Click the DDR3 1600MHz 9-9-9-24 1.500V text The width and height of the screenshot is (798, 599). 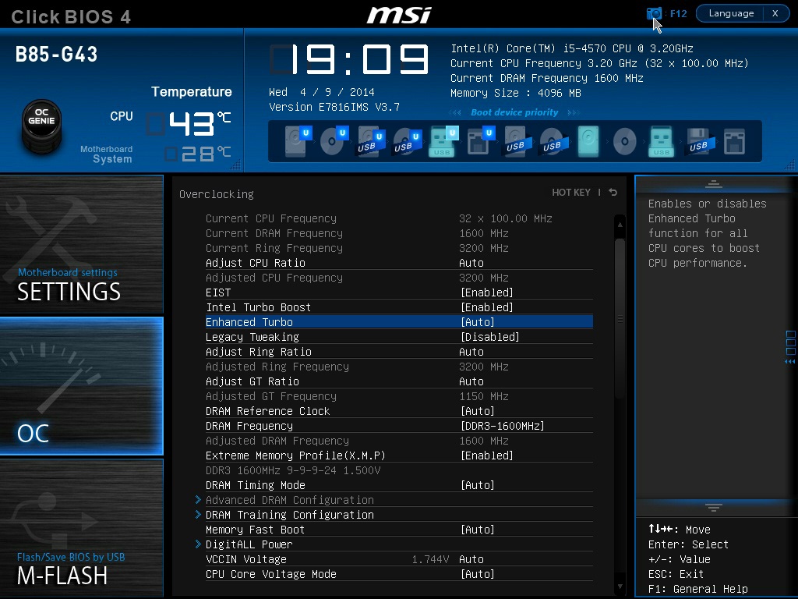coord(293,470)
